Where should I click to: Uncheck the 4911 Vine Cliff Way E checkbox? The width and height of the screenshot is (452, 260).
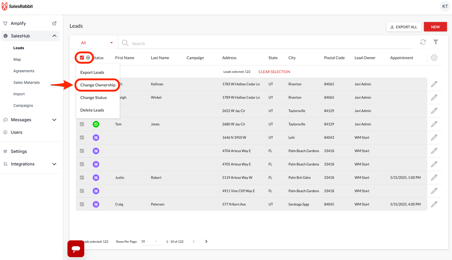(x=82, y=191)
